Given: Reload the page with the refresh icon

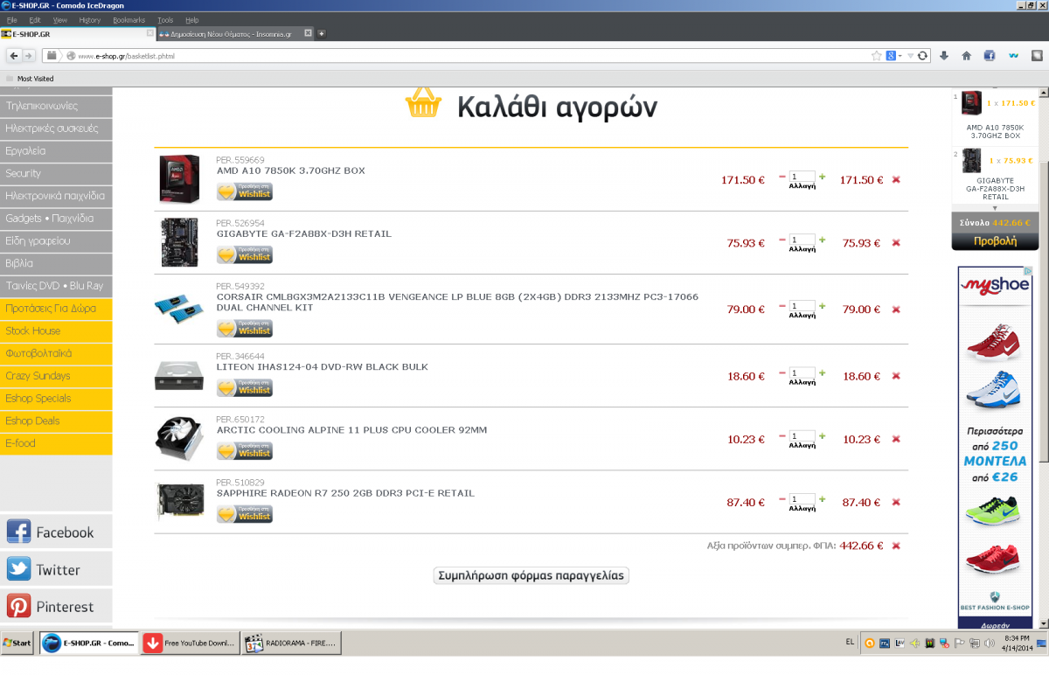Looking at the screenshot, I should (x=923, y=55).
